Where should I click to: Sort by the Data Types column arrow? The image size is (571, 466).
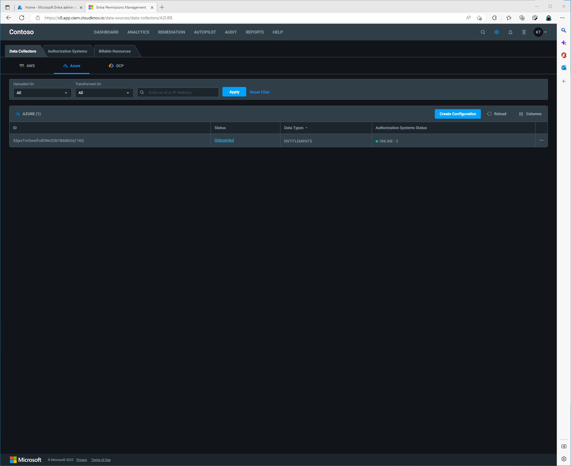click(306, 128)
